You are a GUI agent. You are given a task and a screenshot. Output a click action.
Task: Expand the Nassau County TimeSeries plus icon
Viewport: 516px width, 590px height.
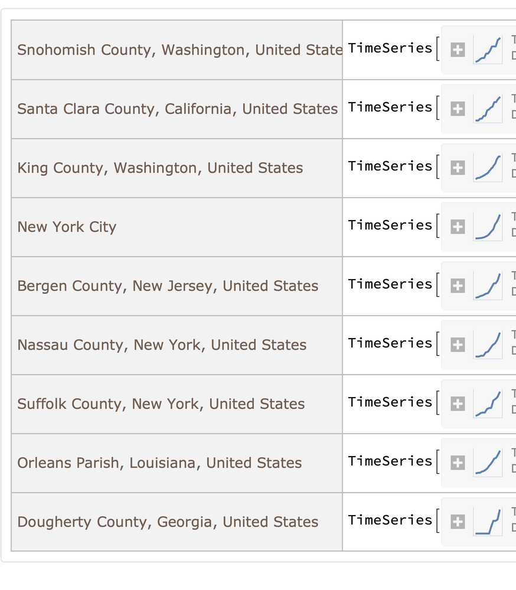(x=458, y=345)
